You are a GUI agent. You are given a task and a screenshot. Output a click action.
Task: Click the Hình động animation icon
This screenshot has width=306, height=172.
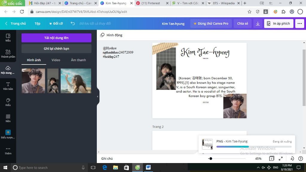102,35
